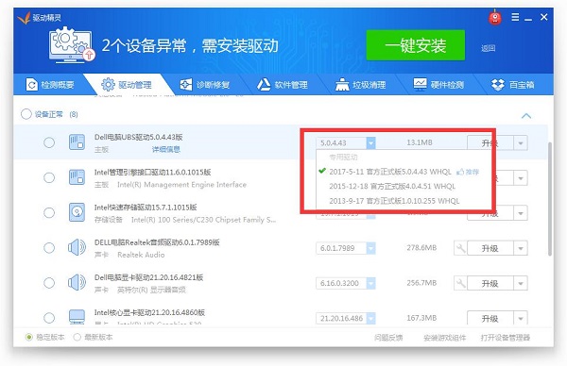
Task: Select version 2015-12-18 官方正式版4.0.4.51 WHQL
Action: click(x=392, y=187)
